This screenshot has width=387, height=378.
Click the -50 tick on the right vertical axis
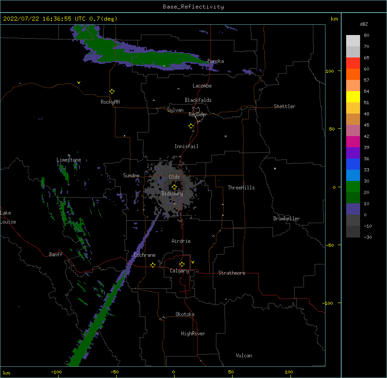point(330,245)
